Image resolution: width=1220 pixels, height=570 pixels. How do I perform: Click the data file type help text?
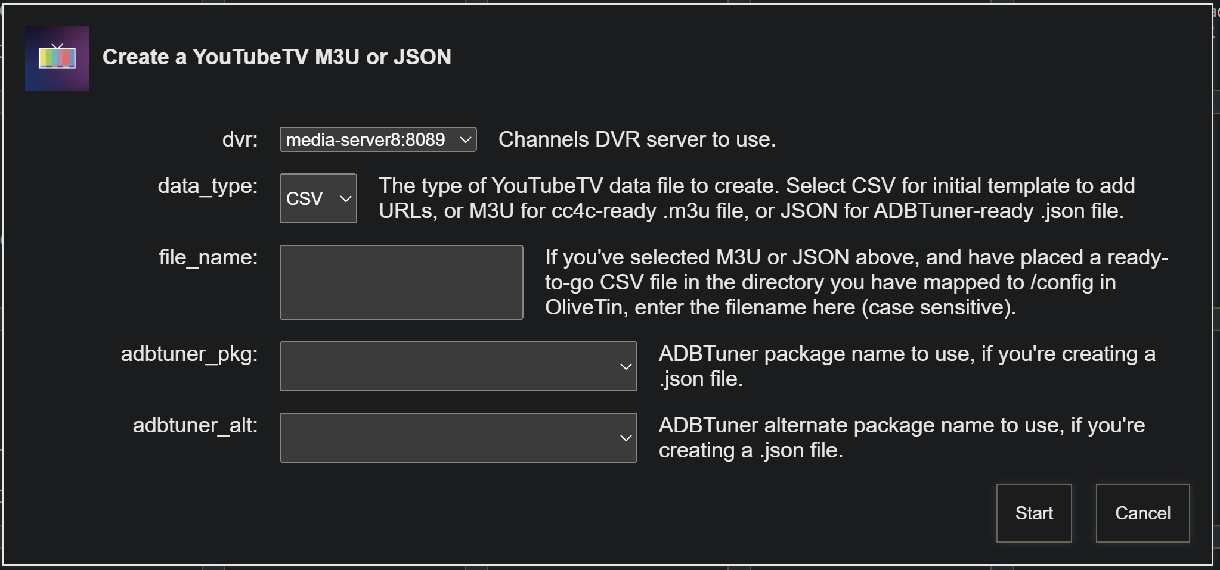tap(756, 198)
